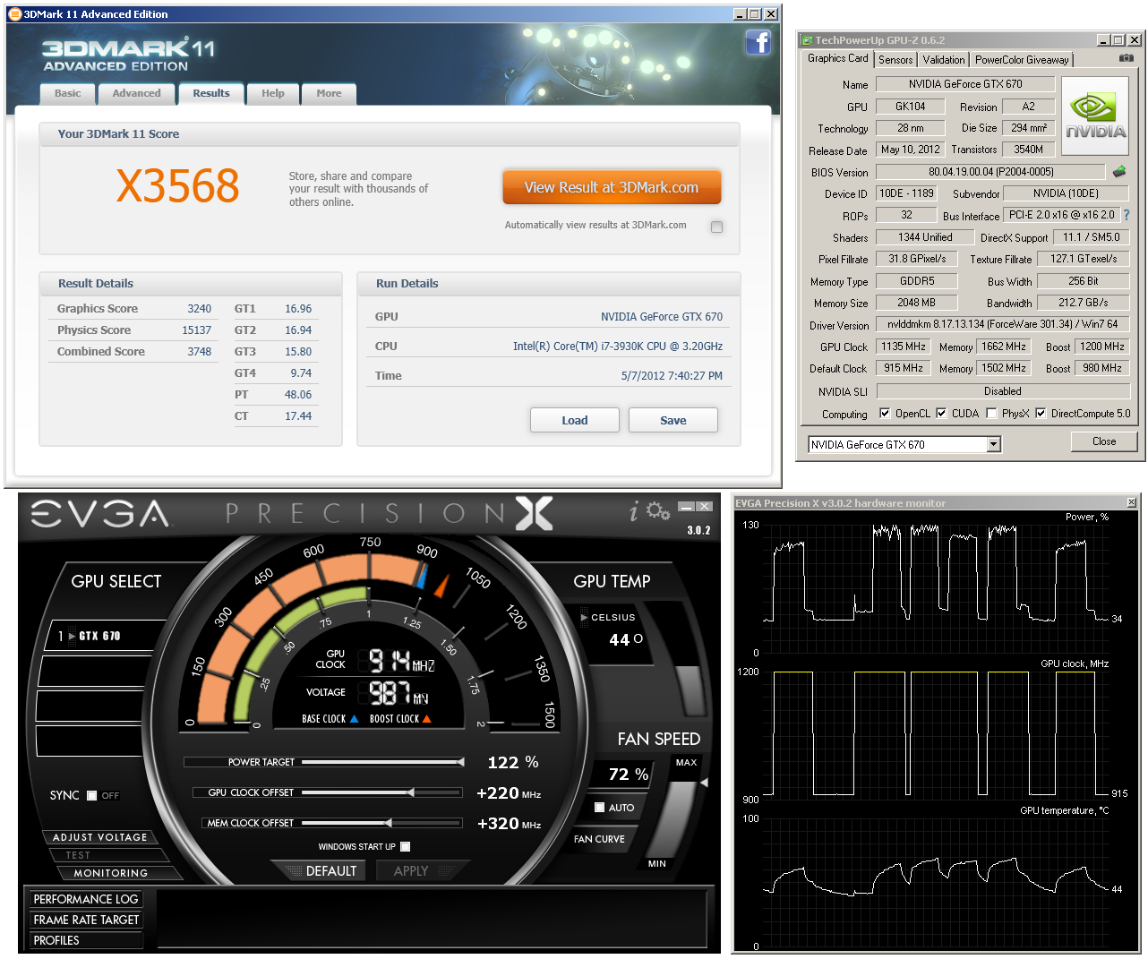This screenshot has height=959, width=1148.
Task: Enable the fan speed AUTO checkbox
Action: pos(600,807)
